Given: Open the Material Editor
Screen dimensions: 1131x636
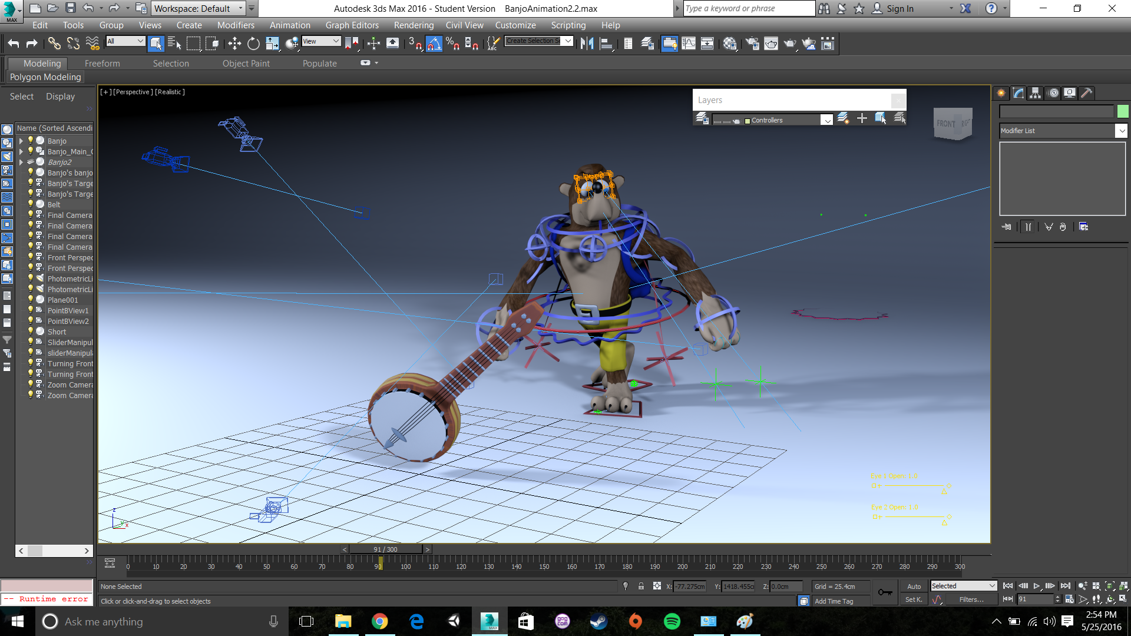Looking at the screenshot, I should 730,44.
